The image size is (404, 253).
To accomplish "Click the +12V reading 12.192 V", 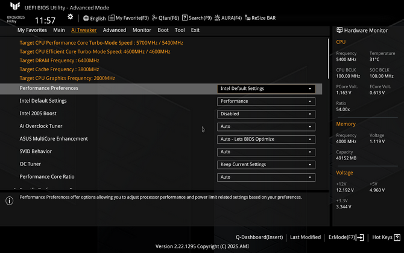I will 345,190.
